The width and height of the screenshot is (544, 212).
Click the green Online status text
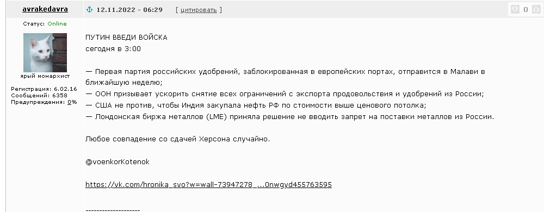tap(57, 23)
